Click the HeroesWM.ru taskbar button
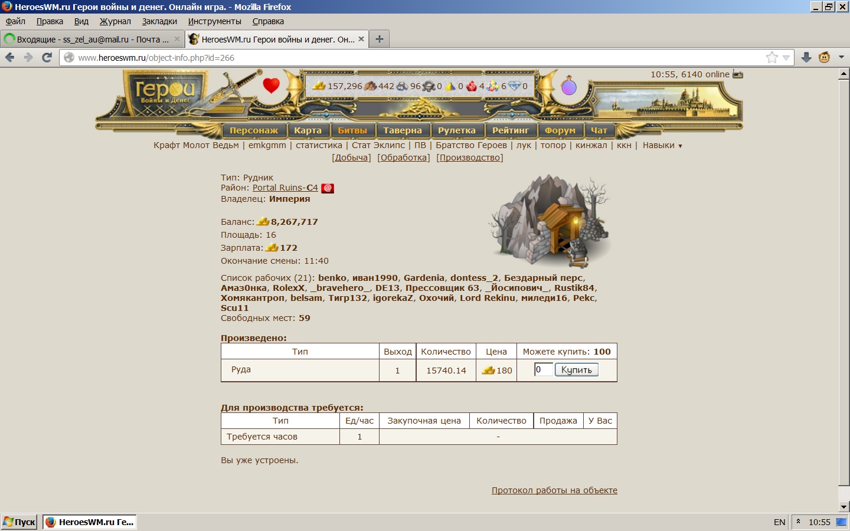 tap(90, 522)
